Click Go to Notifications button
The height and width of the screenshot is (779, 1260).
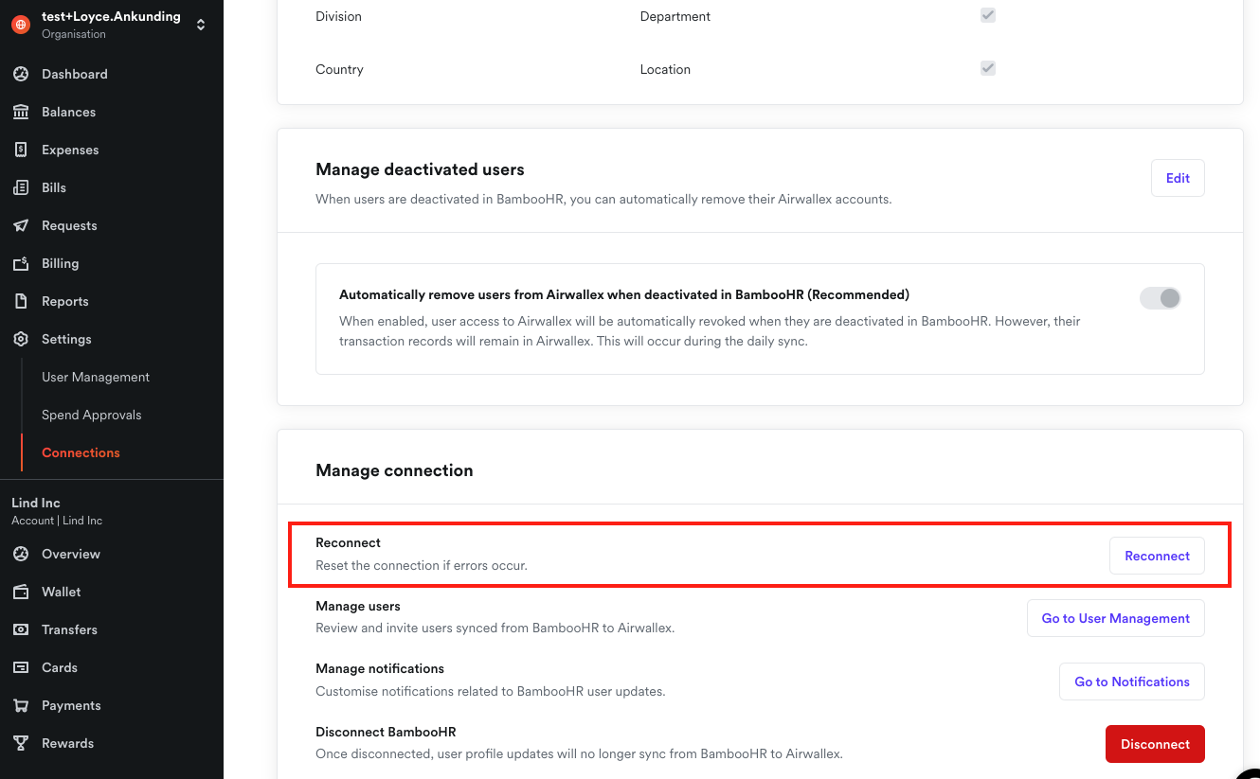(x=1131, y=682)
